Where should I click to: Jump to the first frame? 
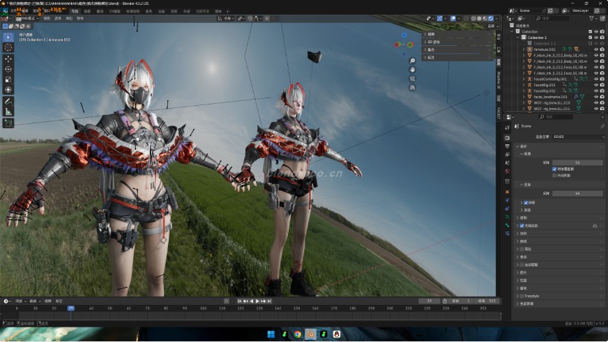click(x=240, y=301)
